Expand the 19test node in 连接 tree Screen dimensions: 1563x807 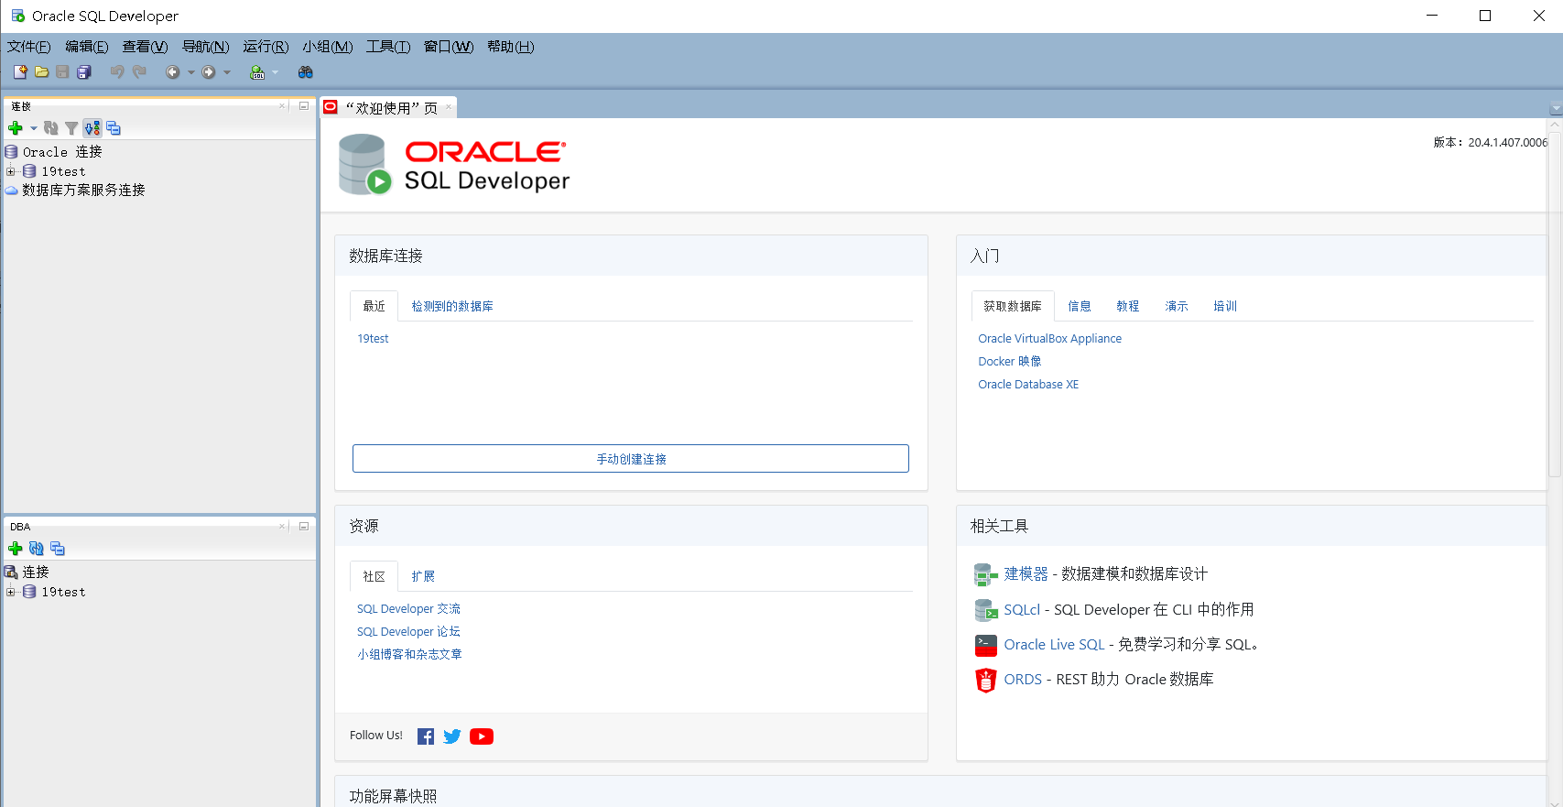[10, 171]
